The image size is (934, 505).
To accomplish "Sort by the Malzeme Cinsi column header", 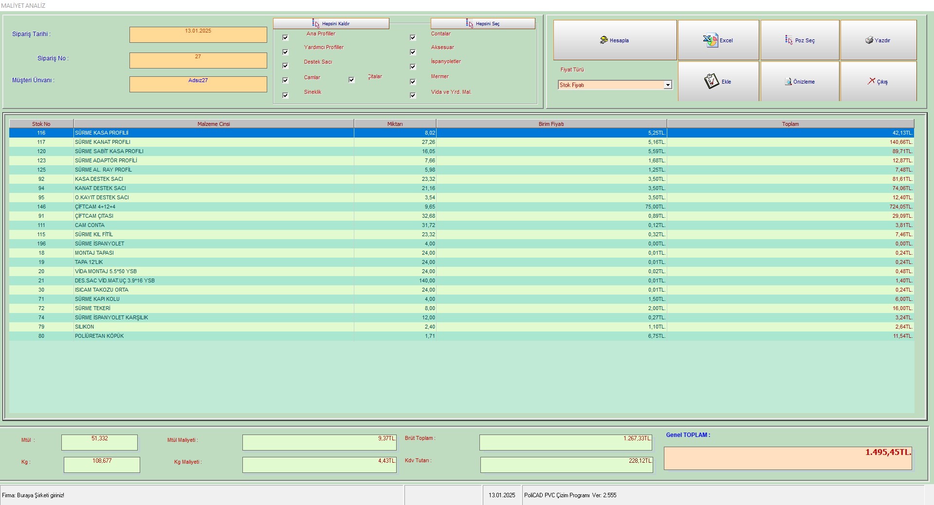I will [213, 124].
